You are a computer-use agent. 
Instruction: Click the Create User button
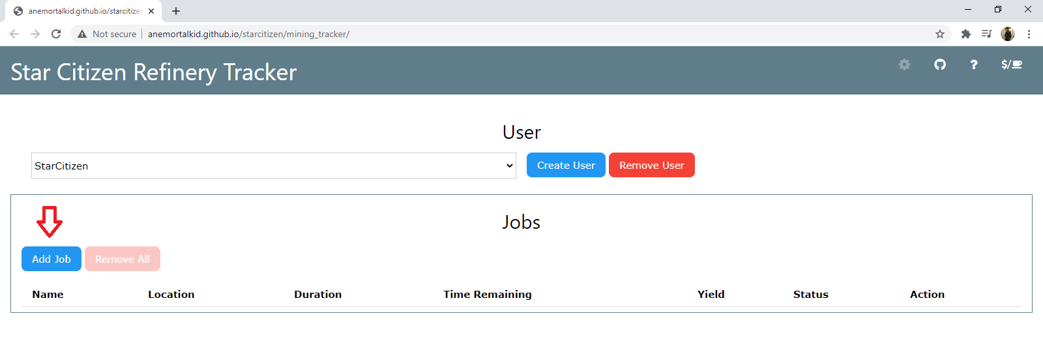(566, 165)
